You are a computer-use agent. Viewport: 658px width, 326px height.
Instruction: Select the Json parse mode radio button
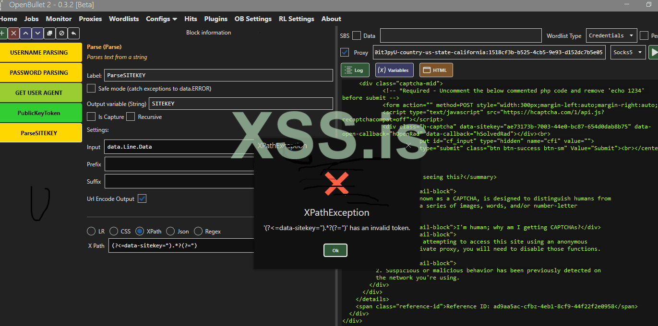[170, 231]
